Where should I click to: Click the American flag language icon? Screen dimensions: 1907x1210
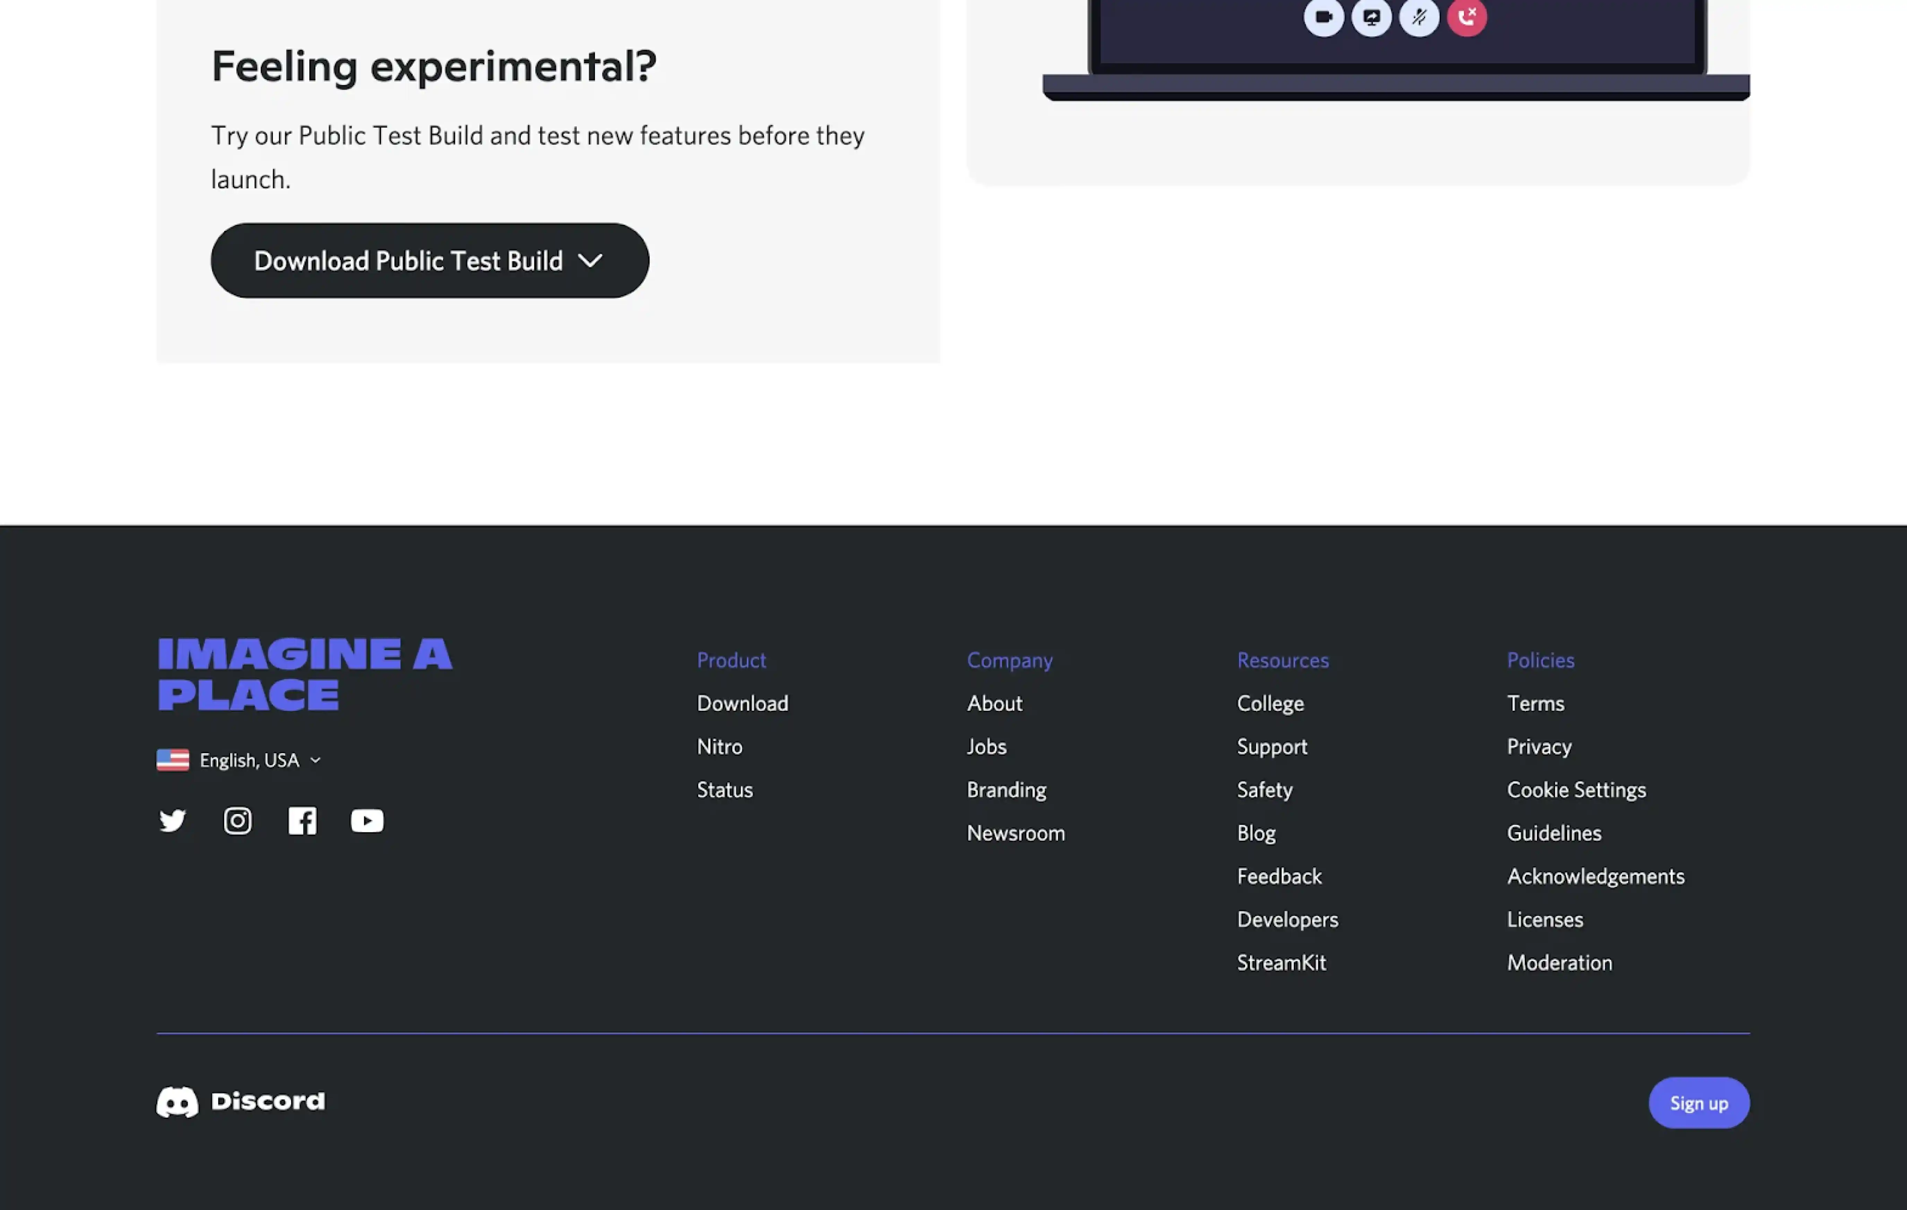pos(172,759)
